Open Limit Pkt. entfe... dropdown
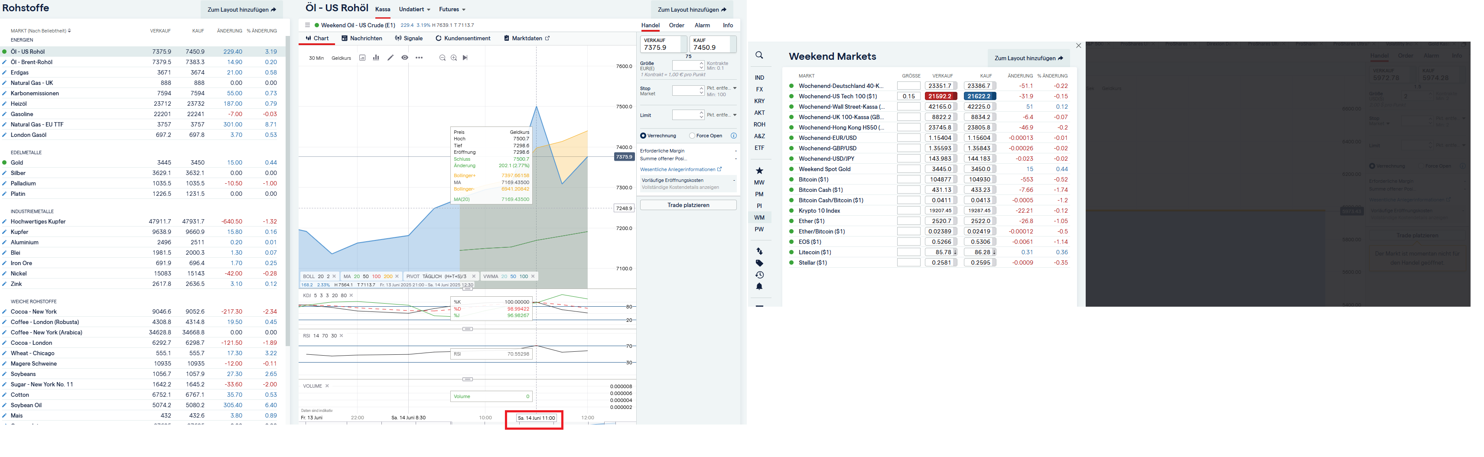The image size is (1484, 457). tap(722, 114)
